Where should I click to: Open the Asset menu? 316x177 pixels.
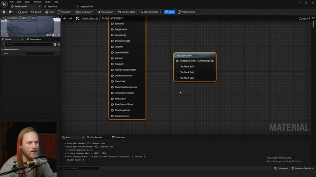27,2
